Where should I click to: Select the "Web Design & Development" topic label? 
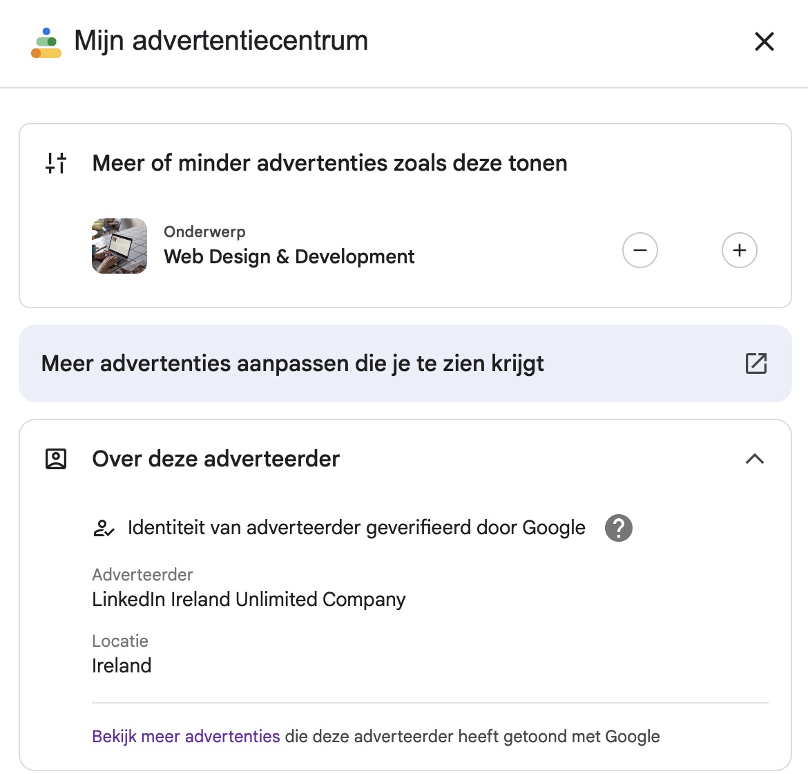(x=289, y=257)
